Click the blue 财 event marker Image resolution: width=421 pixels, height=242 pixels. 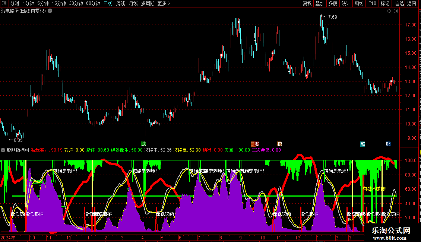pyautogui.click(x=388, y=144)
